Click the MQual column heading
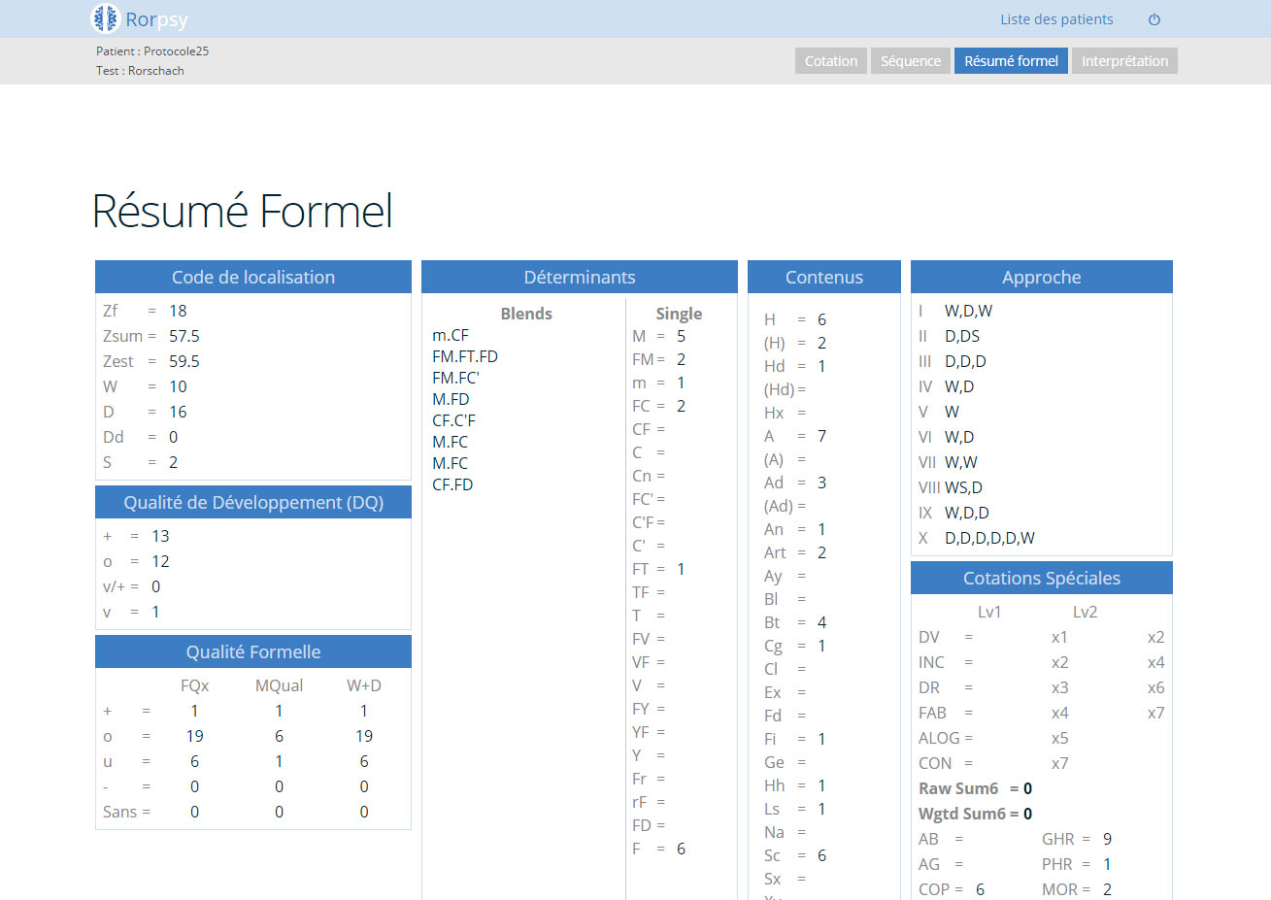Viewport: 1271px width, 900px height. [x=279, y=685]
